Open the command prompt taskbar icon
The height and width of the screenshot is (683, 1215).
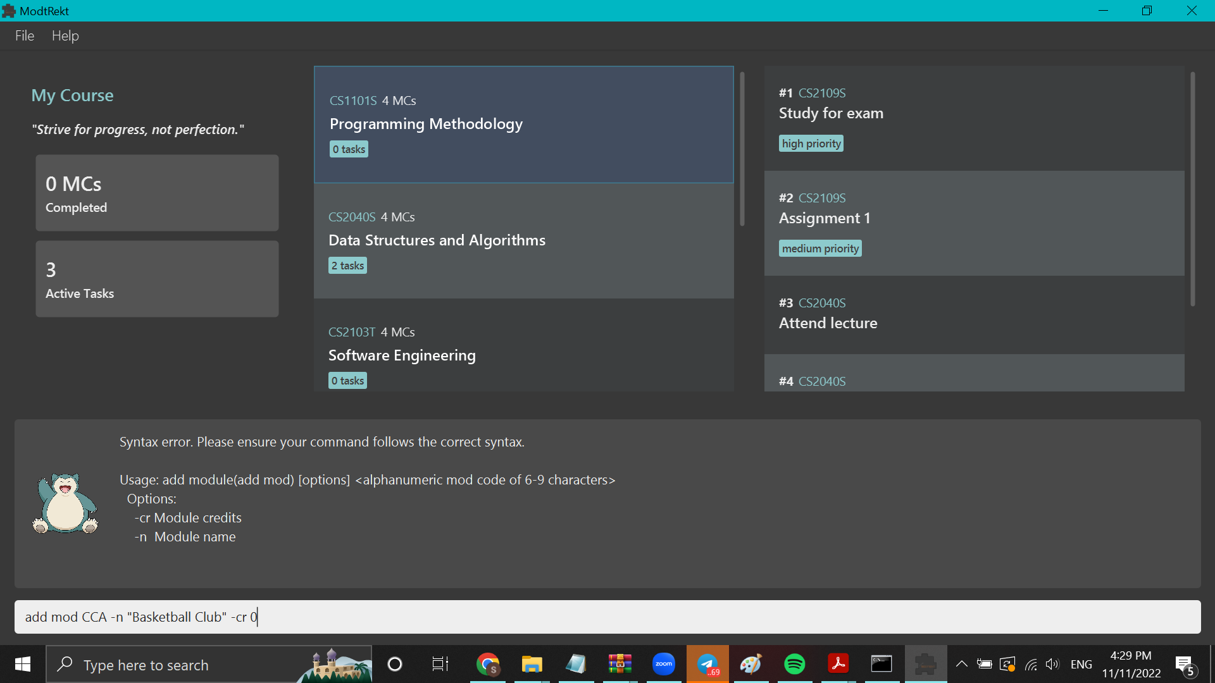point(882,664)
